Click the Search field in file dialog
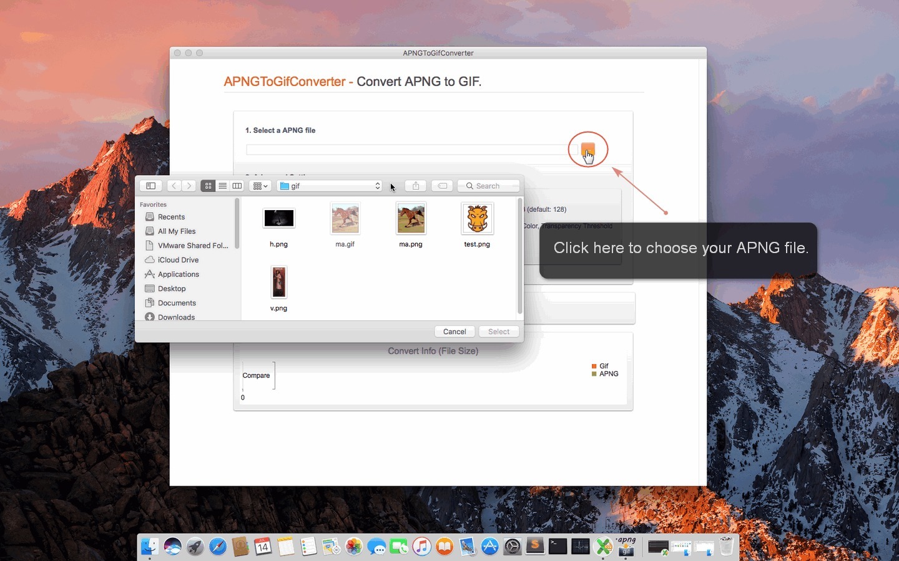899x561 pixels. [x=488, y=186]
